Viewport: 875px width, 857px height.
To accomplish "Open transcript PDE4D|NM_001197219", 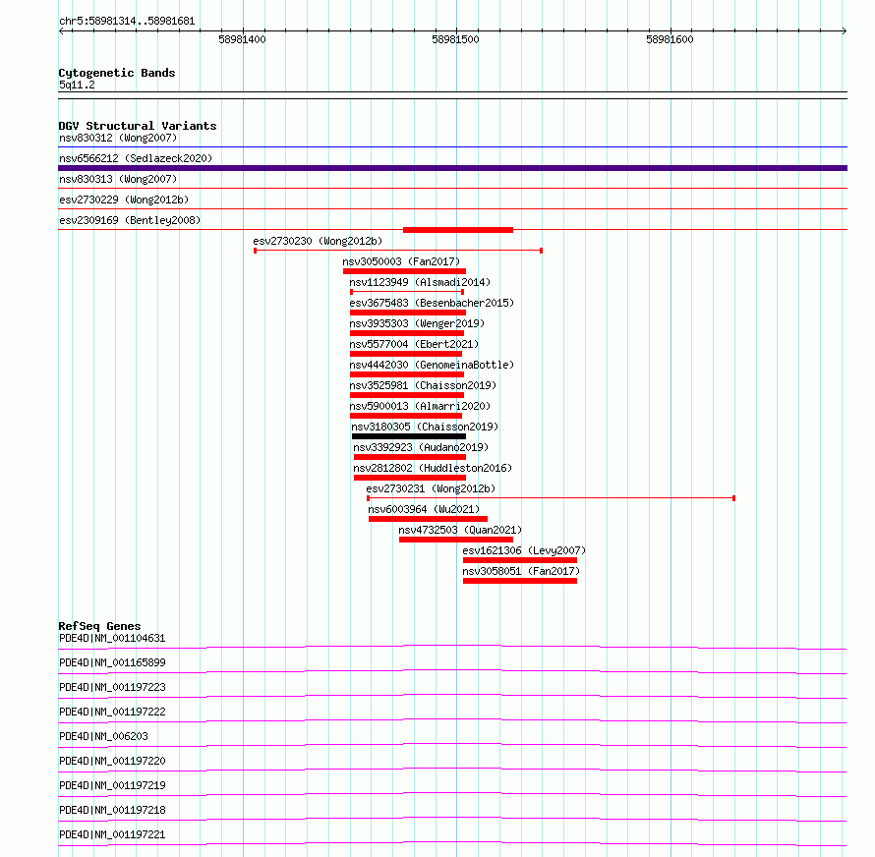I will [112, 785].
